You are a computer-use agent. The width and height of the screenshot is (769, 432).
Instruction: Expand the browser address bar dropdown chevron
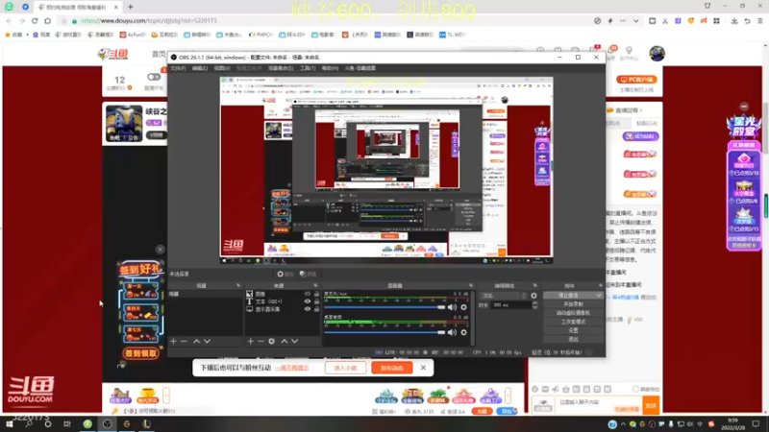635,21
